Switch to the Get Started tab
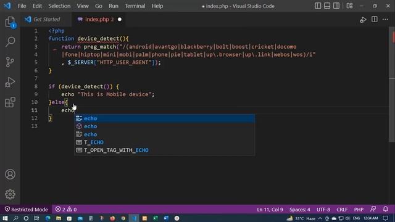Screen dimensions: 395x222 click(x=46, y=19)
